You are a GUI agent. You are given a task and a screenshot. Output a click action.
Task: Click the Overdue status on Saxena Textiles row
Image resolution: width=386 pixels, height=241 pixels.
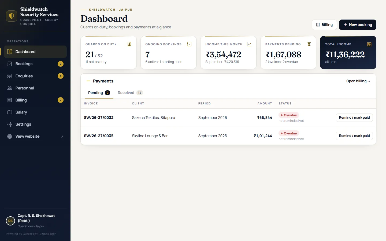289,115
